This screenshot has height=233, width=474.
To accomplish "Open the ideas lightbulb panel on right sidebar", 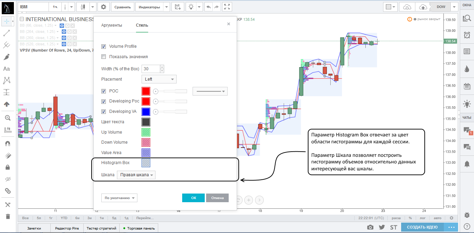I will coord(467,103).
